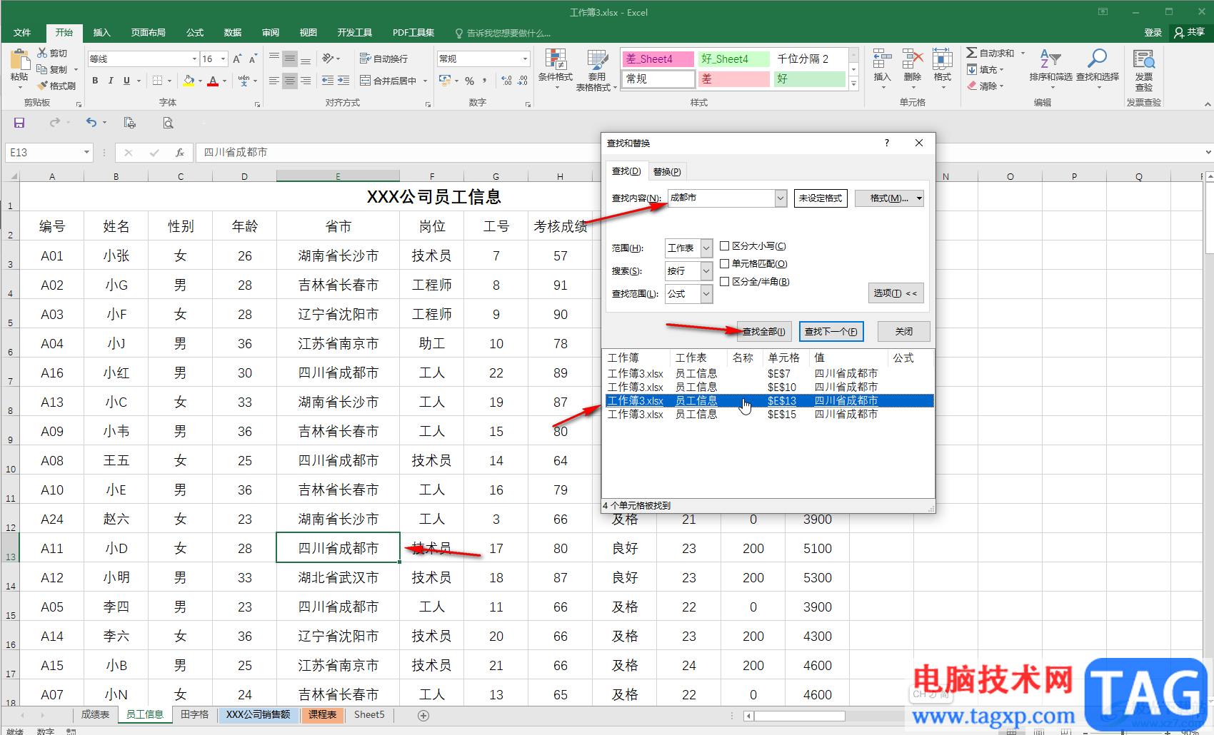Open the Search by rows dropdown
This screenshot has height=735, width=1214.
[706, 270]
